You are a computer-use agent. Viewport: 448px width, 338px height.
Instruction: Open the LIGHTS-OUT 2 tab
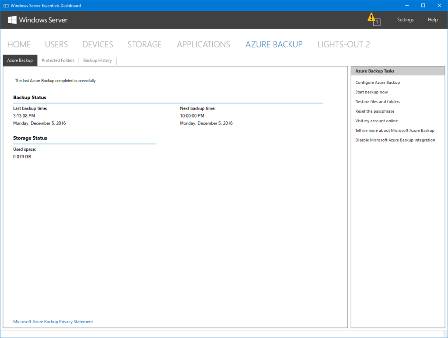[x=343, y=44]
